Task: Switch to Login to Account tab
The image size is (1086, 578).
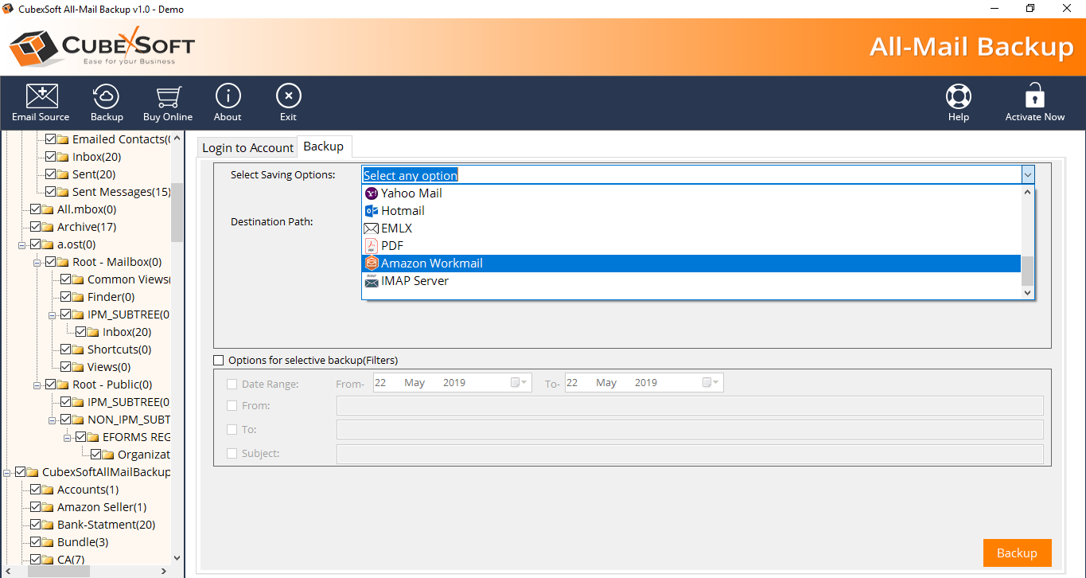Action: tap(247, 147)
